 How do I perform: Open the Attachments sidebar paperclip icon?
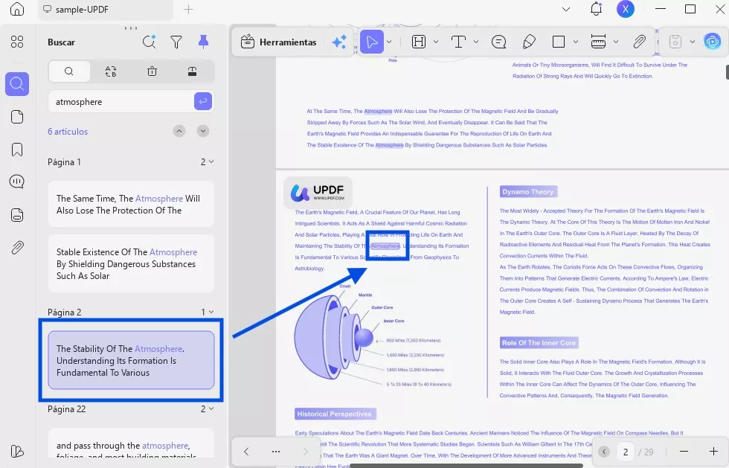coord(16,248)
